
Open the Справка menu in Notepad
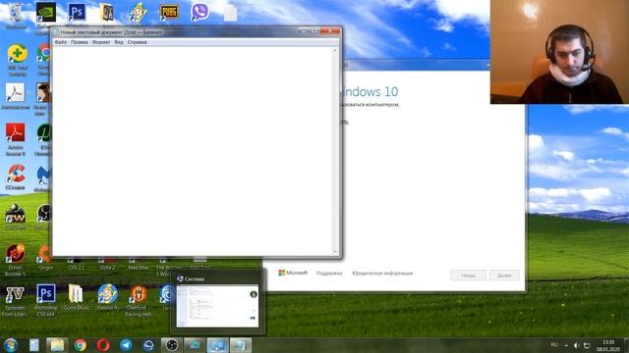pyautogui.click(x=137, y=42)
